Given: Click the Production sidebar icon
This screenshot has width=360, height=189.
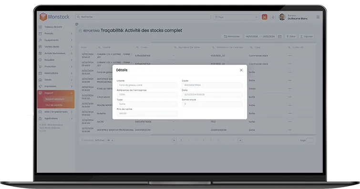Looking at the screenshot, I should click(40, 67).
